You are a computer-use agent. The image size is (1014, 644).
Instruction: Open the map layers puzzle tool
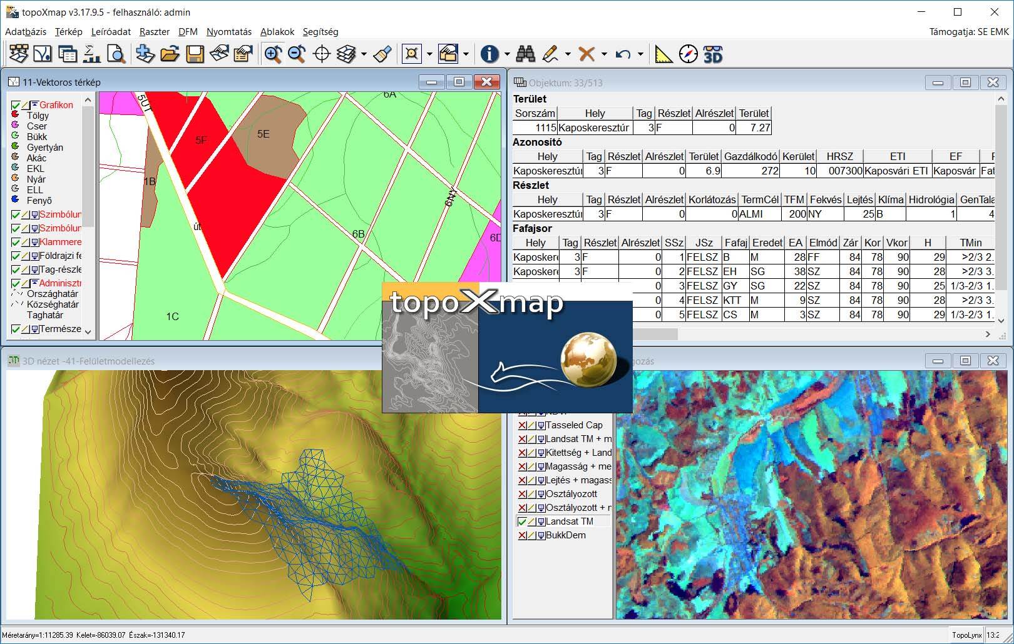19,54
